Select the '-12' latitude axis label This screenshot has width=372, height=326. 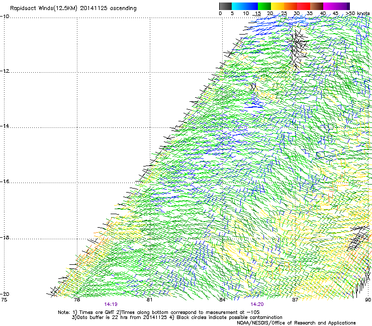(5, 71)
